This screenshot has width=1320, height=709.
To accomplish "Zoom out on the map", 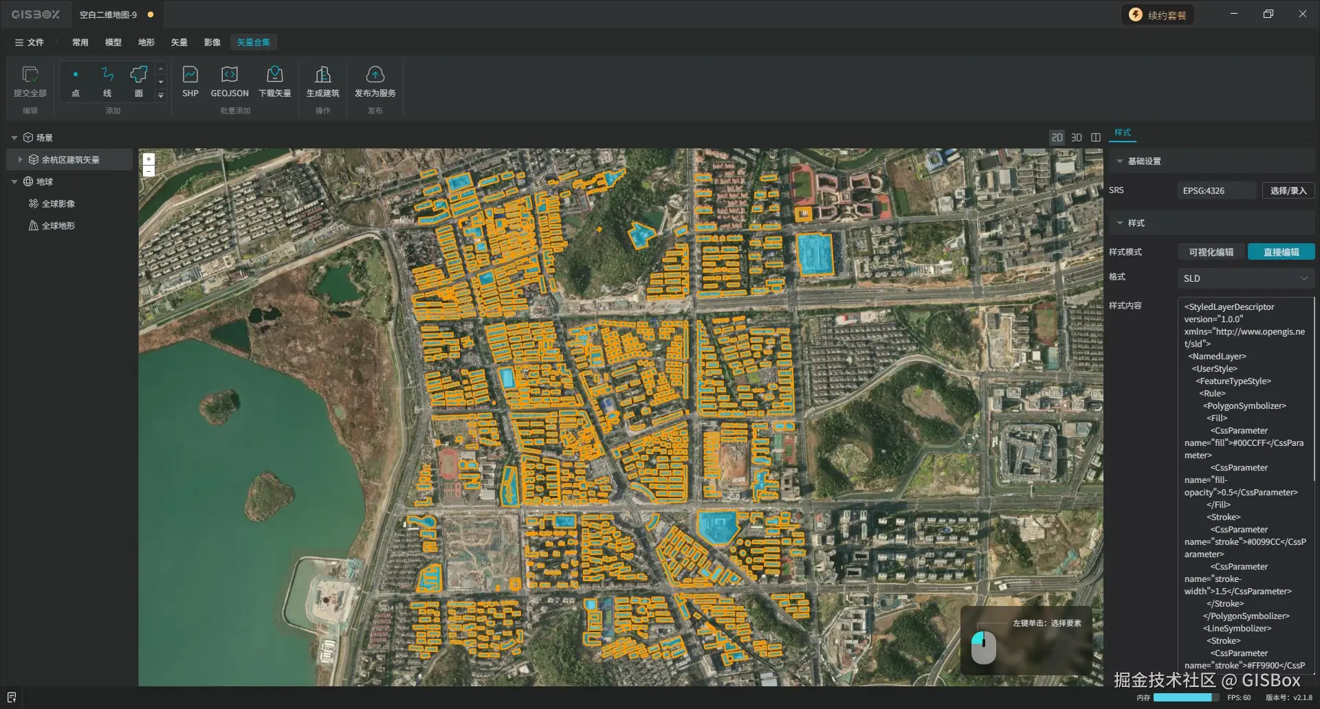I will click(x=148, y=171).
